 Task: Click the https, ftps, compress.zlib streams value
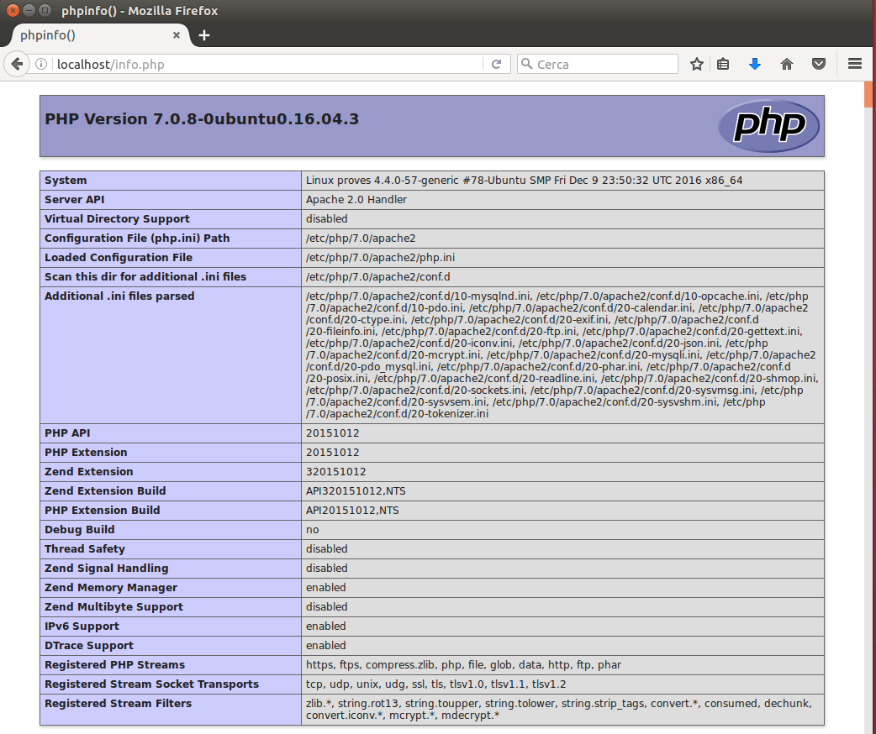(x=464, y=665)
